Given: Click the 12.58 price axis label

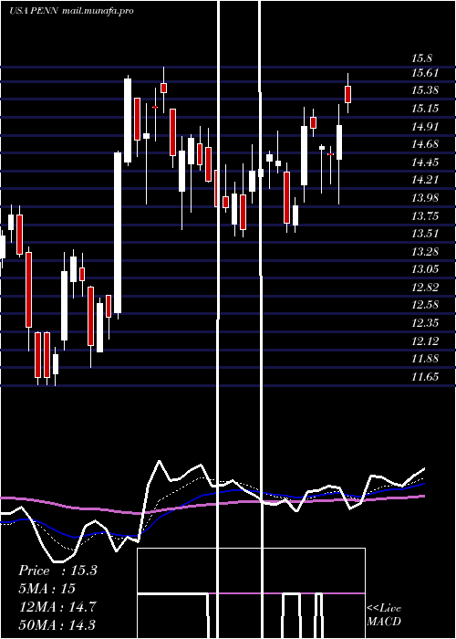Looking at the screenshot, I should click(425, 305).
